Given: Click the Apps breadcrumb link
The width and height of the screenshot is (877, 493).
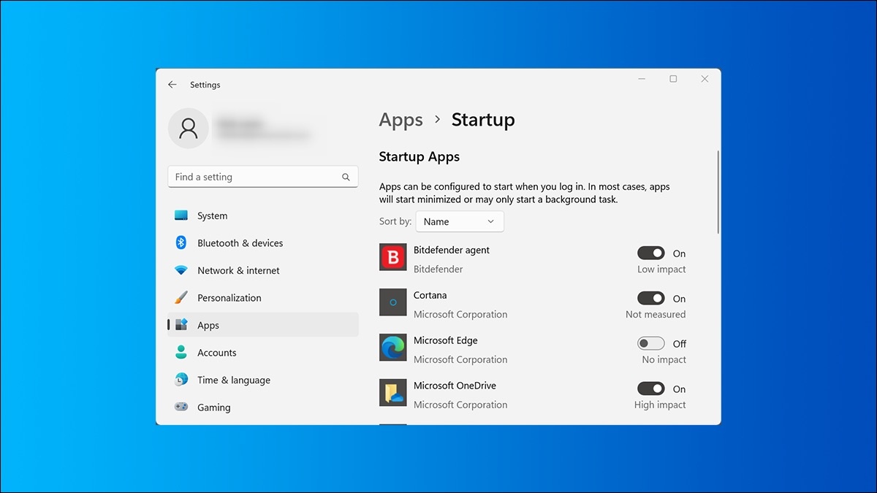Looking at the screenshot, I should click(x=400, y=120).
